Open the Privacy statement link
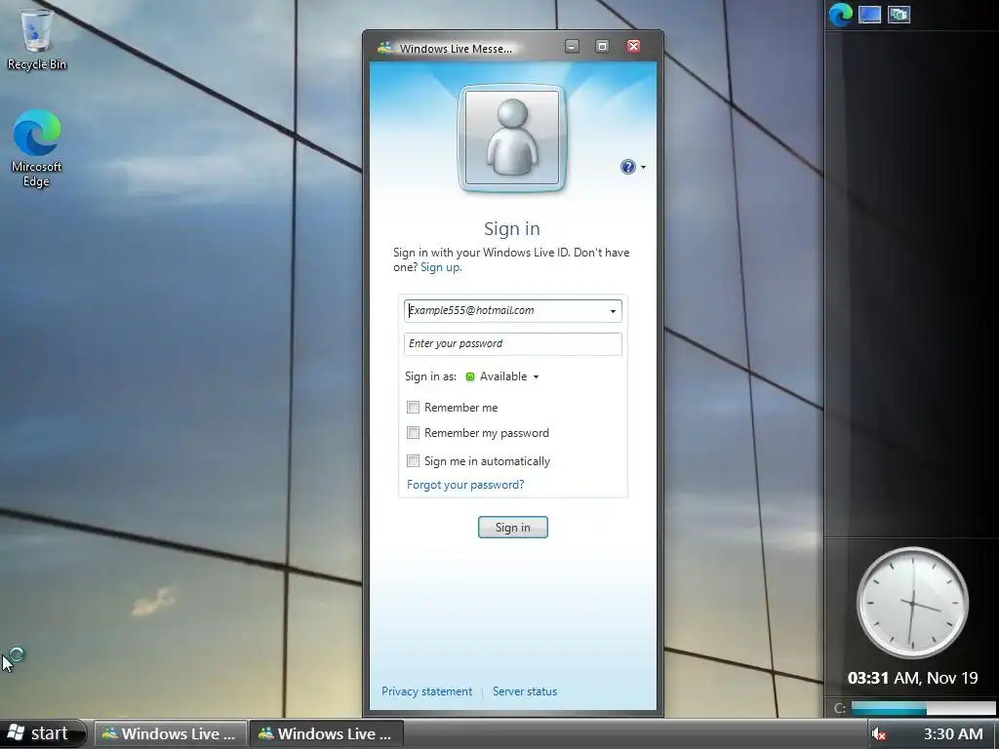Image resolution: width=999 pixels, height=749 pixels. pyautogui.click(x=427, y=691)
